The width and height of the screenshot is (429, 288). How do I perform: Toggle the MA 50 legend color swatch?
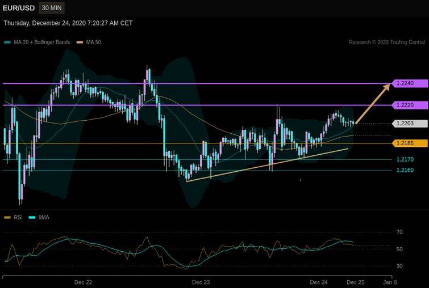80,43
